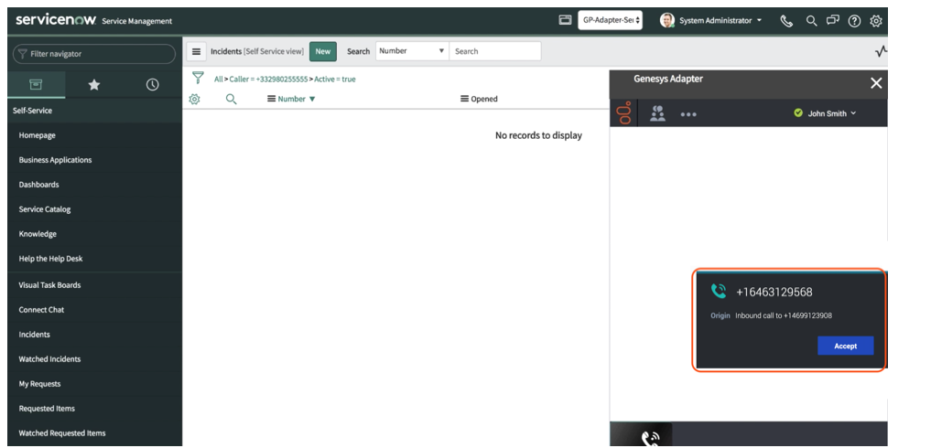Open the phone softphone icon in header

click(x=786, y=21)
